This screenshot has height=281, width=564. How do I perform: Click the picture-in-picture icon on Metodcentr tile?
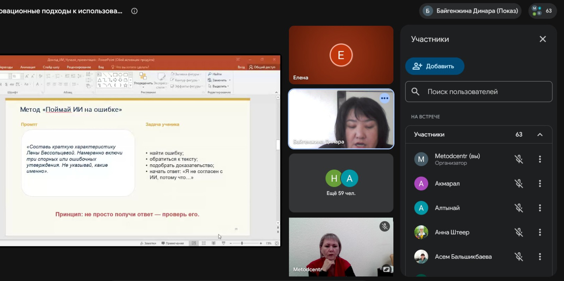pyautogui.click(x=386, y=269)
